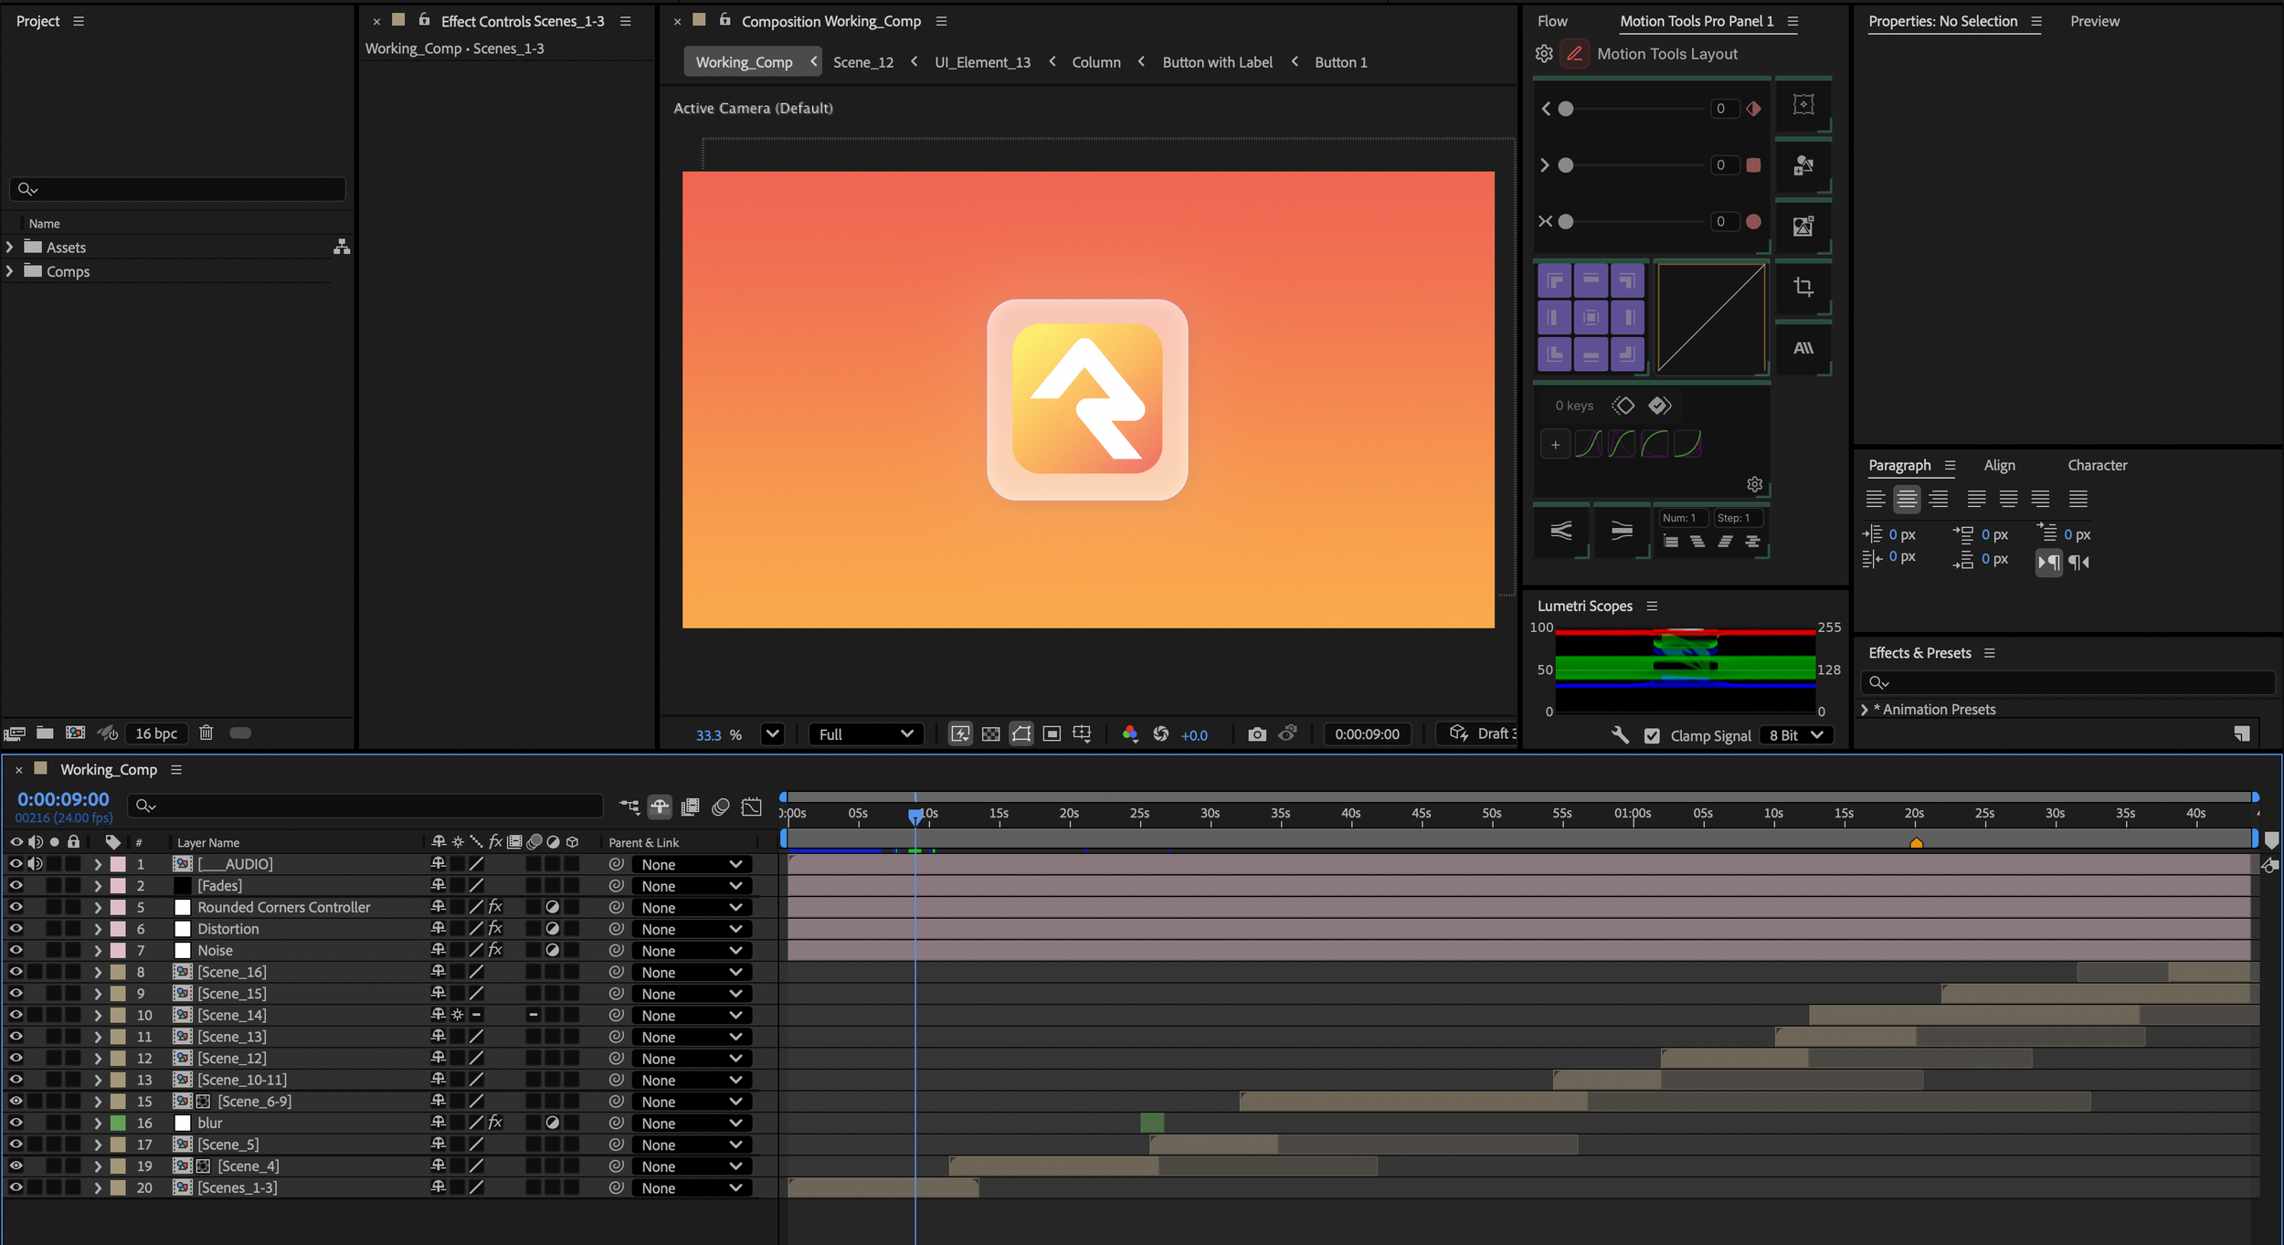Click the orange timeline marker near 1:20s
The width and height of the screenshot is (2284, 1245).
(x=1916, y=842)
